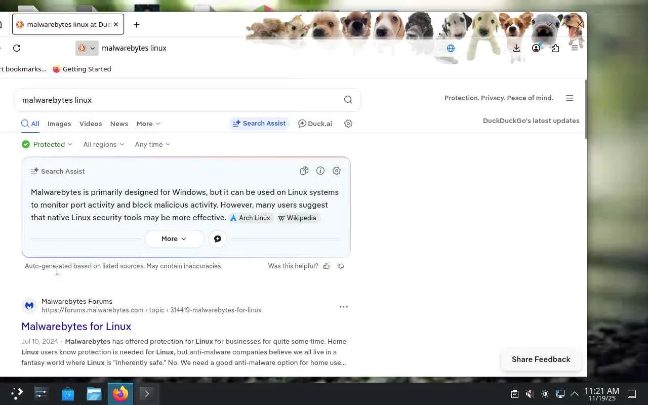Submit search with the magnifier icon
Viewport: 648px width, 405px height.
348,100
